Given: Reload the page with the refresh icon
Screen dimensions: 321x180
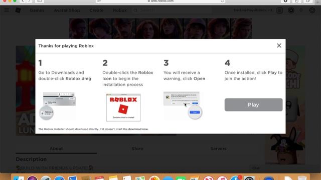Looking at the screenshot, I should (x=222, y=1).
